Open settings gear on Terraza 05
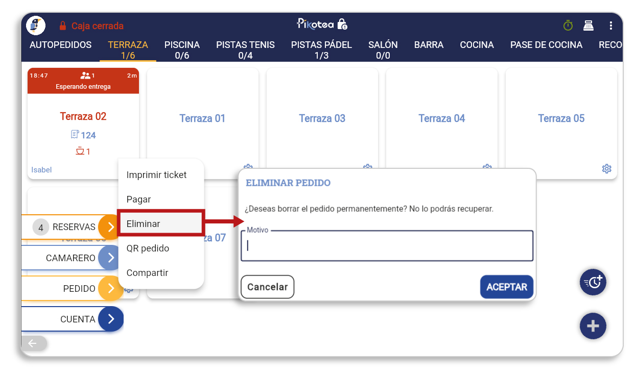The width and height of the screenshot is (636, 377). [x=606, y=169]
